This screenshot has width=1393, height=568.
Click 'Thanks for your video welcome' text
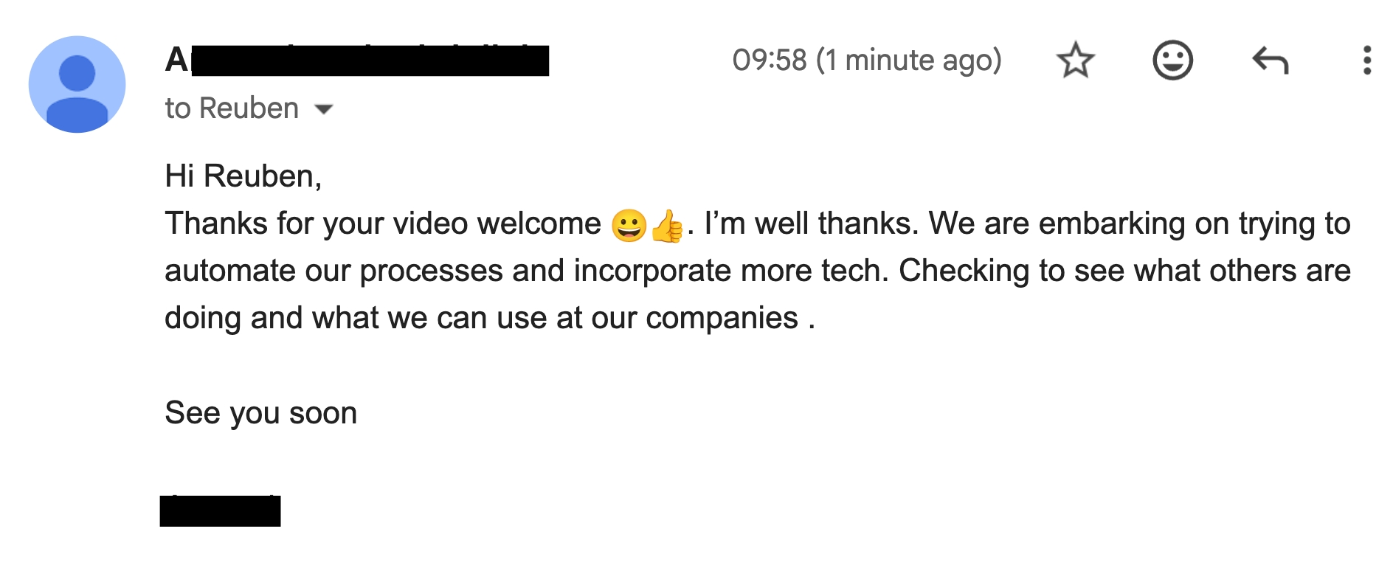pyautogui.click(x=383, y=224)
